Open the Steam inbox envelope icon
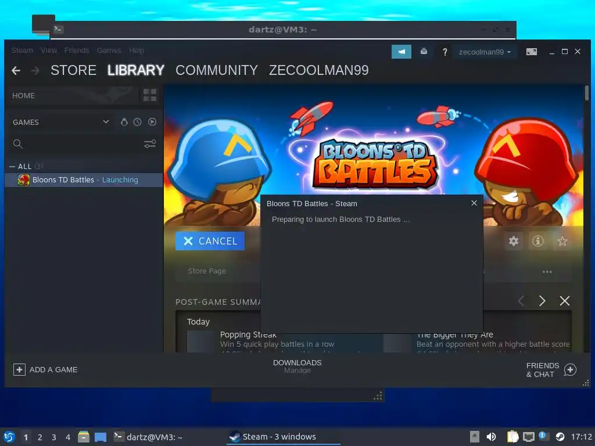Screen dimensions: 595x446 424,52
